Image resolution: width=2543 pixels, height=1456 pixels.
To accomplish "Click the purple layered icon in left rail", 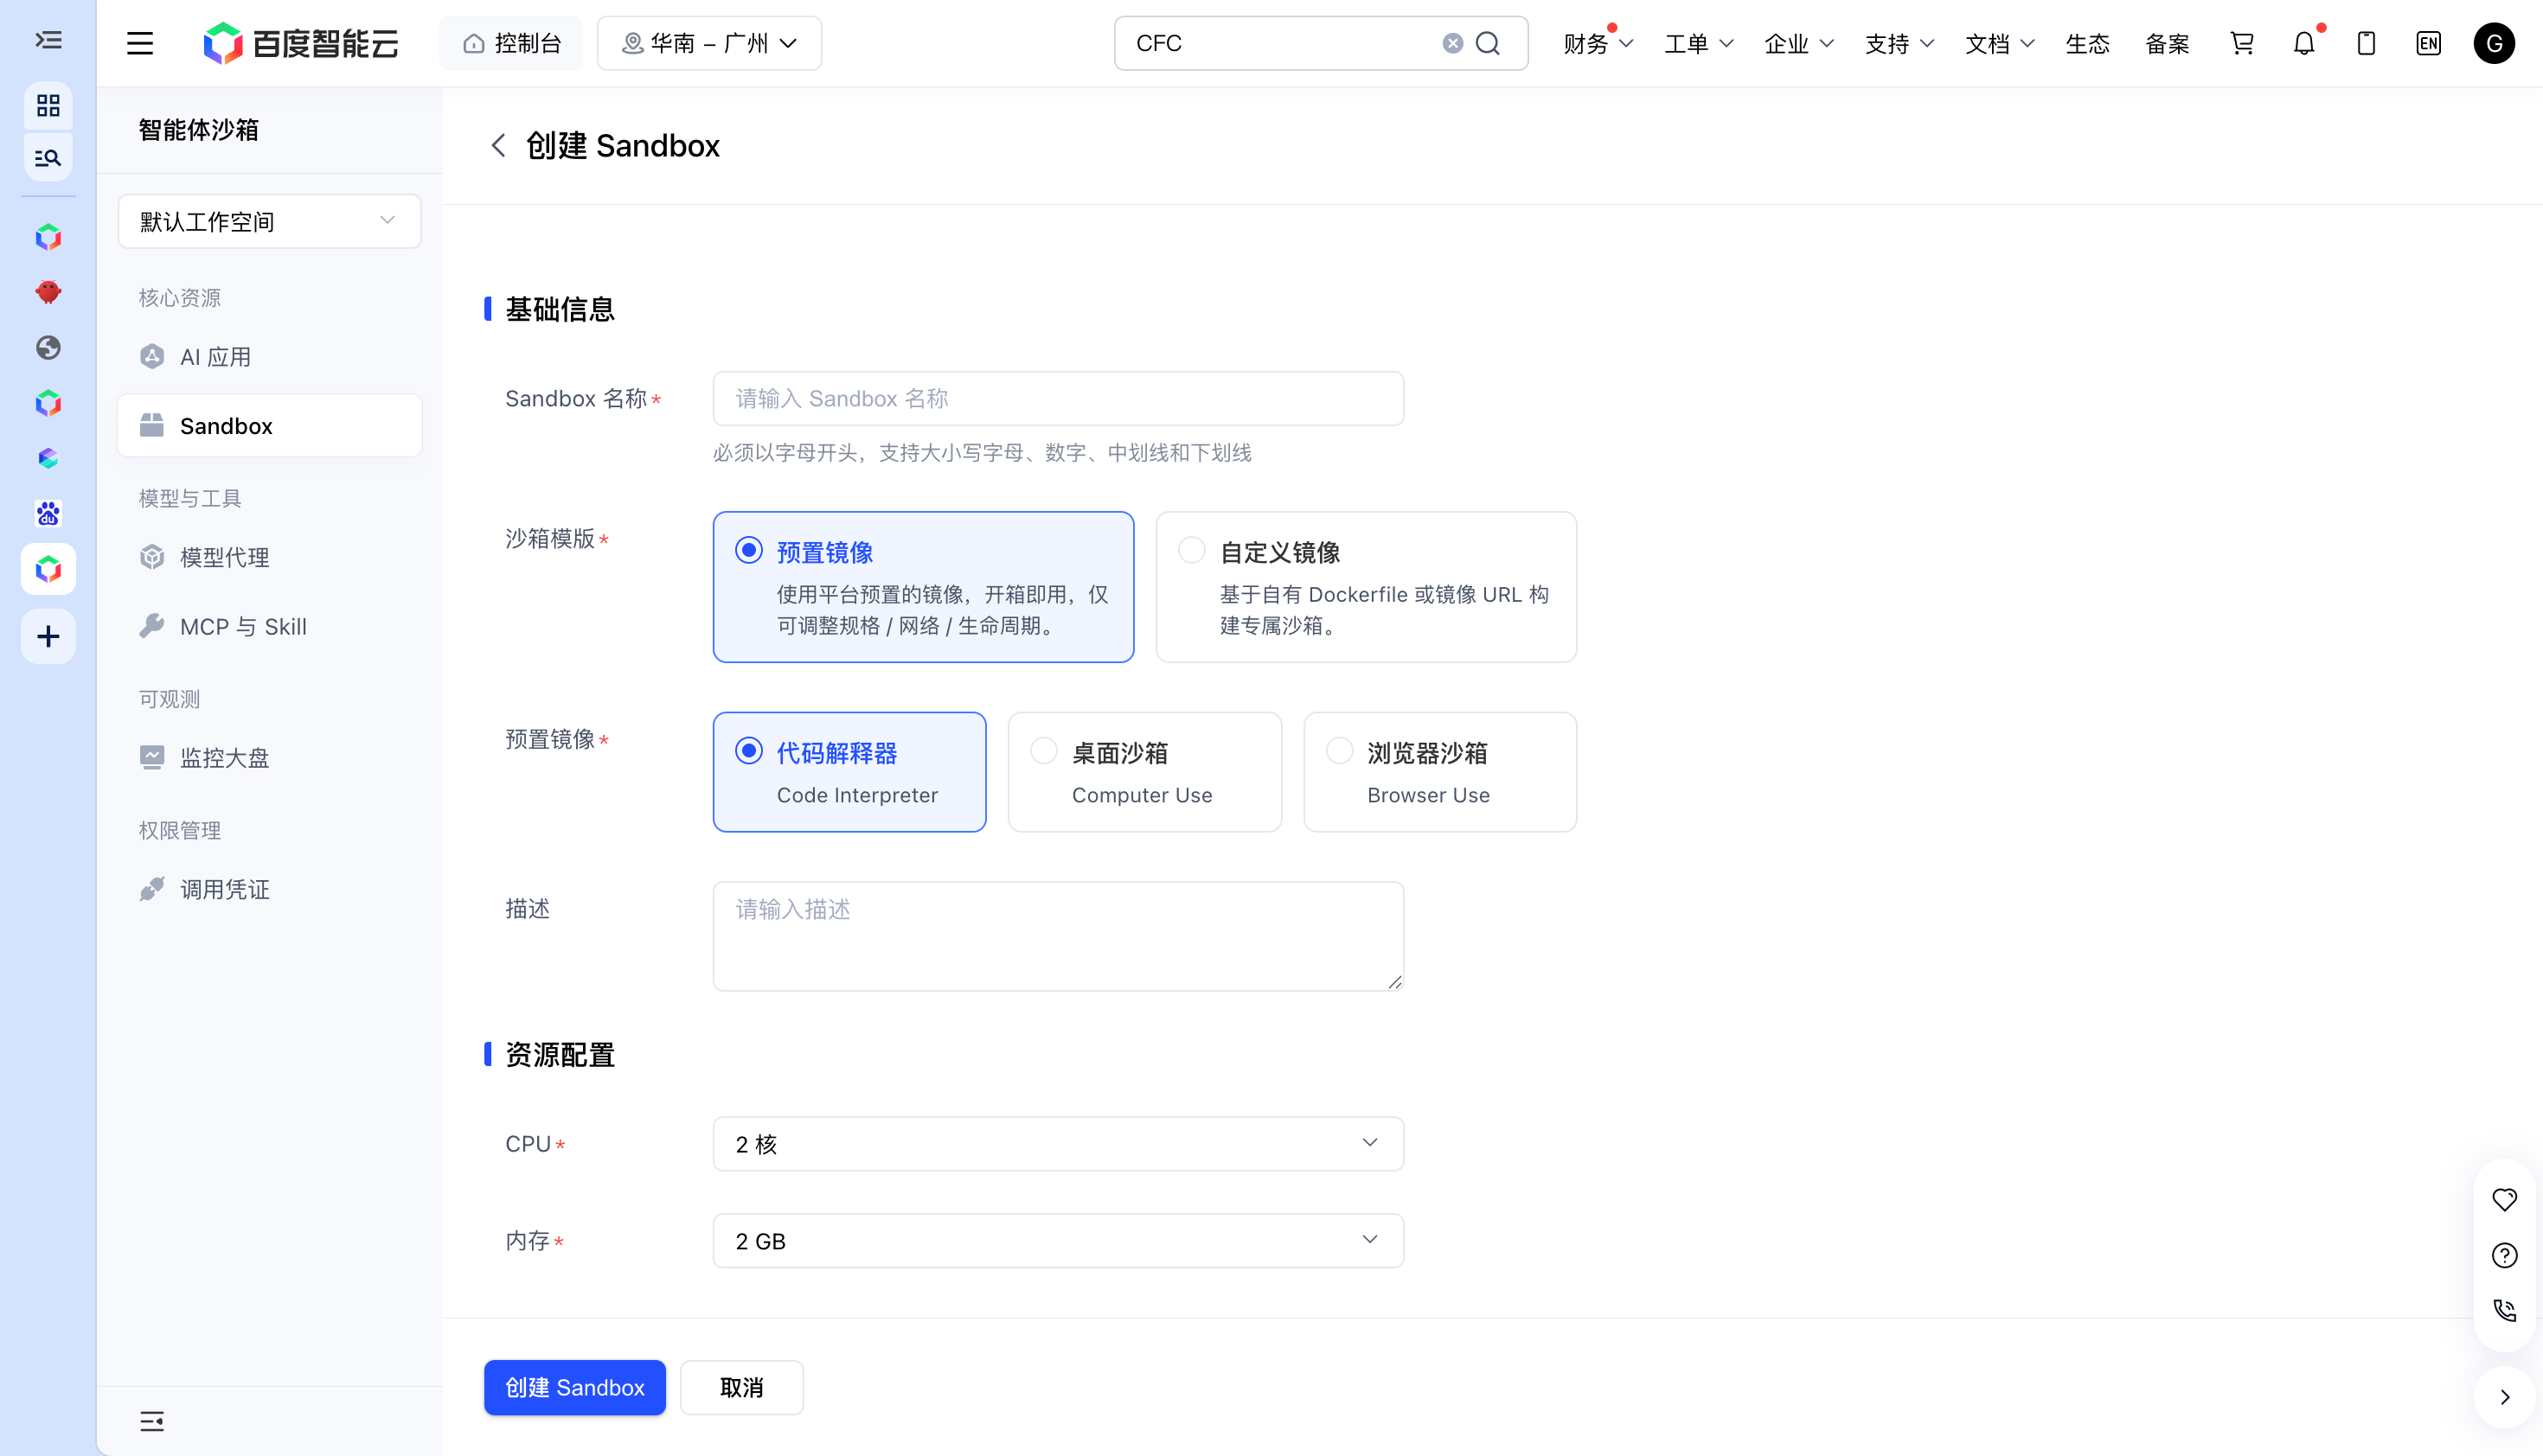I will click(48, 458).
